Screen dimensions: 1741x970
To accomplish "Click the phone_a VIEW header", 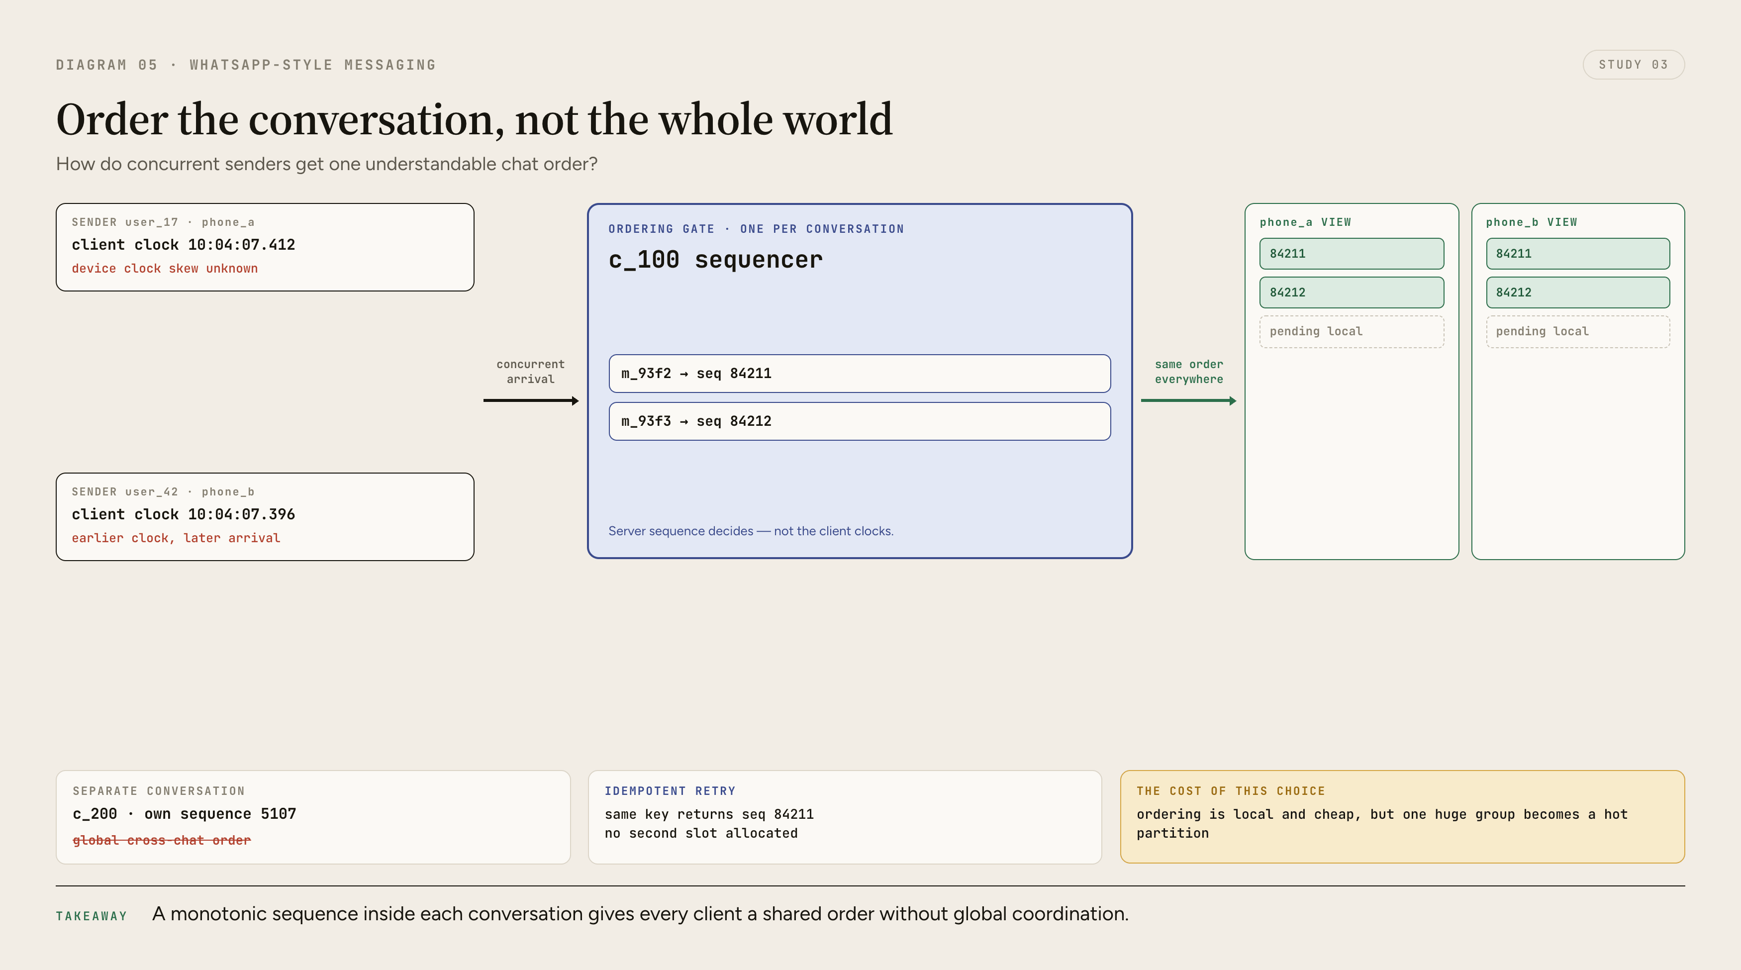I will (1305, 222).
